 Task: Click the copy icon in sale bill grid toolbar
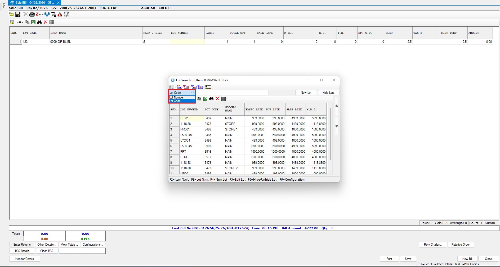27,22
